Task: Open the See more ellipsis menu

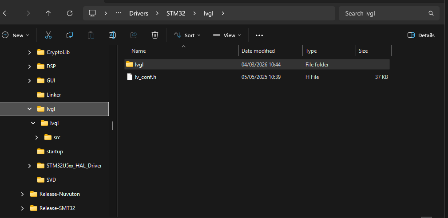Action: click(259, 35)
